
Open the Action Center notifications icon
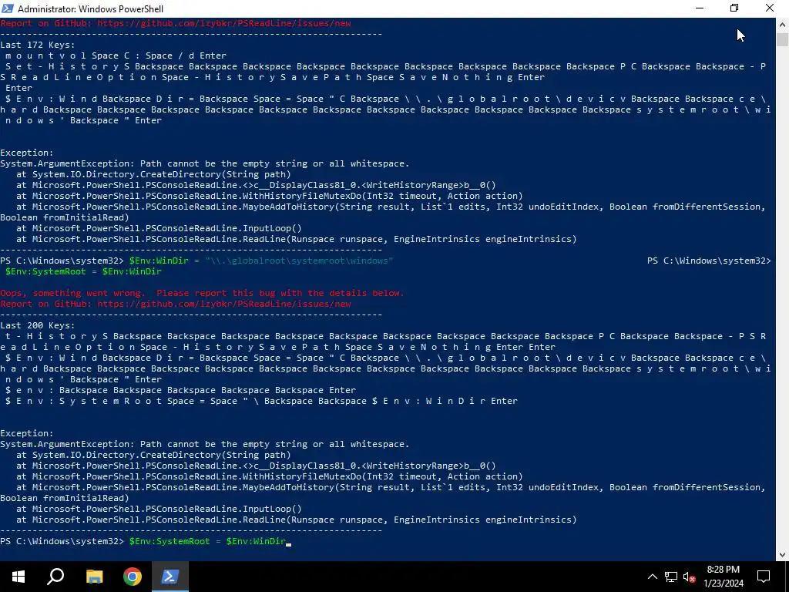(x=764, y=577)
